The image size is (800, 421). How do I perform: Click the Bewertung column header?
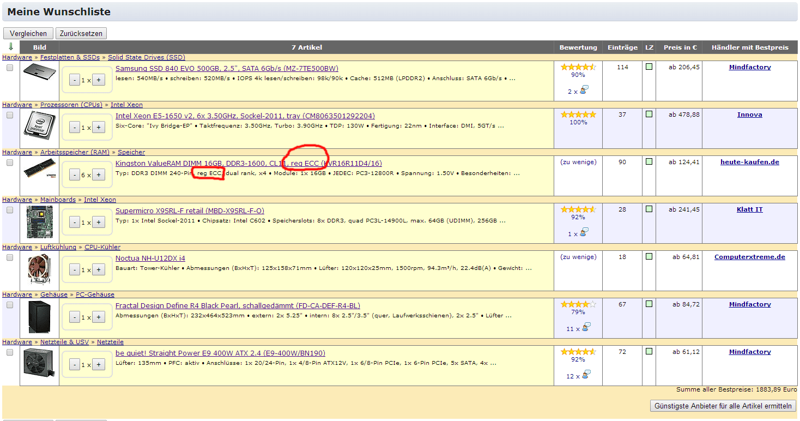(x=578, y=47)
